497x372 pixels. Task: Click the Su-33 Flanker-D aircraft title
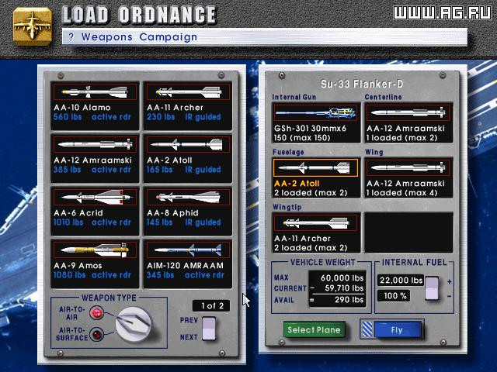[362, 84]
